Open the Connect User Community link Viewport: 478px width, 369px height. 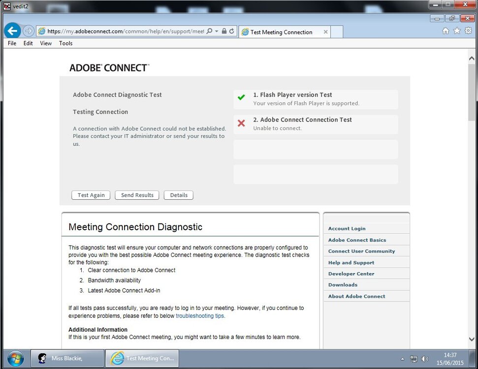tap(361, 251)
